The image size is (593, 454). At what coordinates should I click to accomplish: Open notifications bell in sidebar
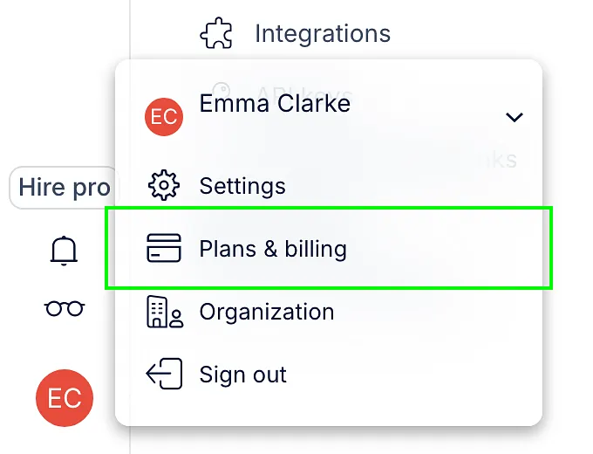64,251
